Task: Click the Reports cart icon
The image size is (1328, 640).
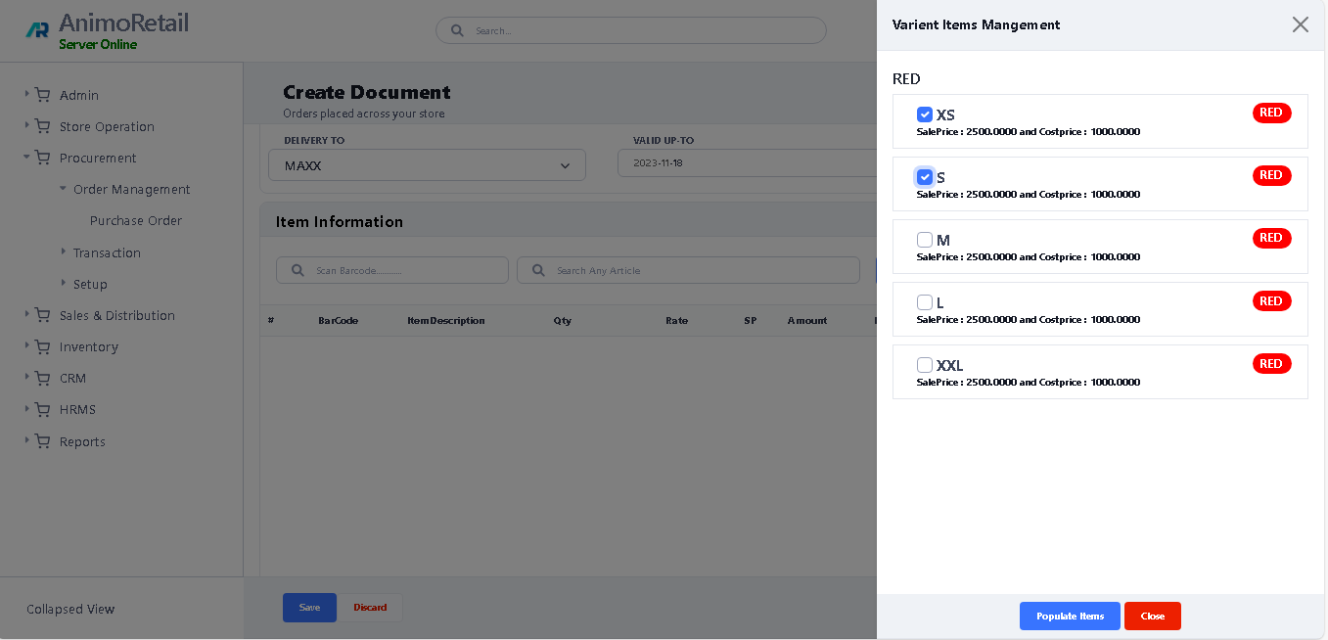Action: [x=42, y=441]
